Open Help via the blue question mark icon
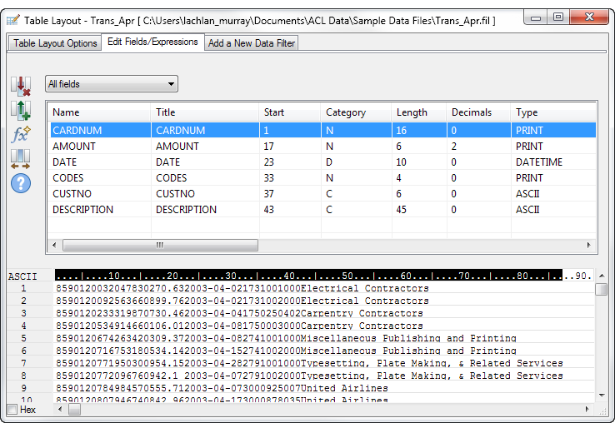Screen dimensions: 615x423 pyautogui.click(x=20, y=183)
